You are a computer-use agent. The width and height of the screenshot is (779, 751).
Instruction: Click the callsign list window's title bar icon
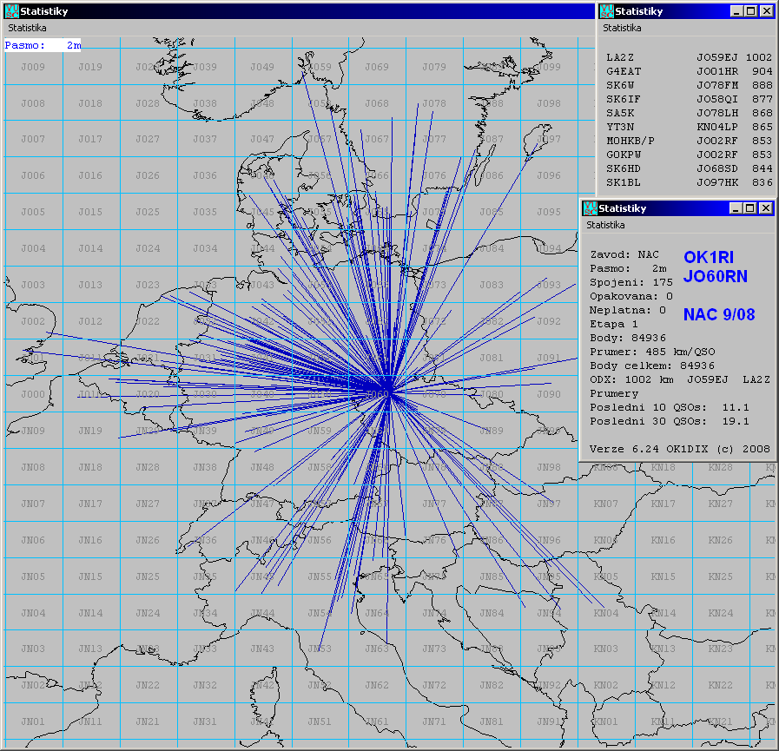(605, 11)
